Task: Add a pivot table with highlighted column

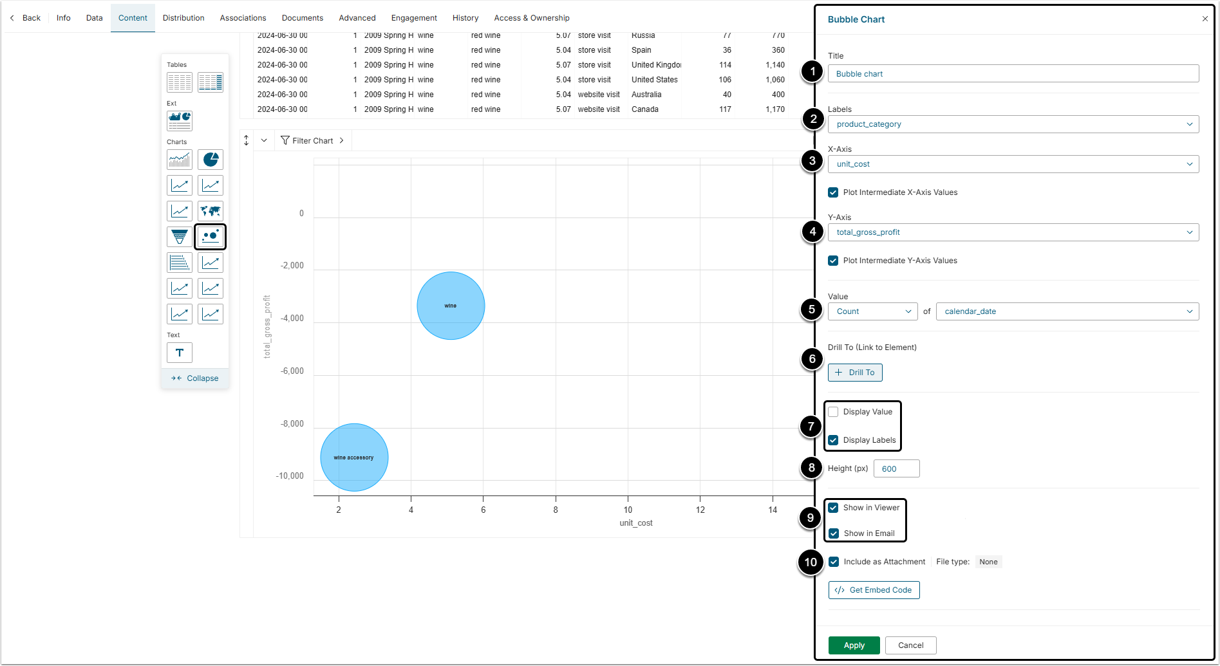Action: pos(211,82)
